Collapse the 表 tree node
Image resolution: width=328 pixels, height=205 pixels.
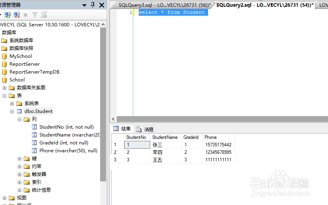point(4,96)
